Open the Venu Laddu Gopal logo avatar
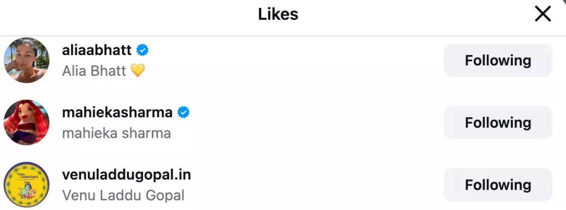Image resolution: width=566 pixels, height=210 pixels. click(26, 185)
